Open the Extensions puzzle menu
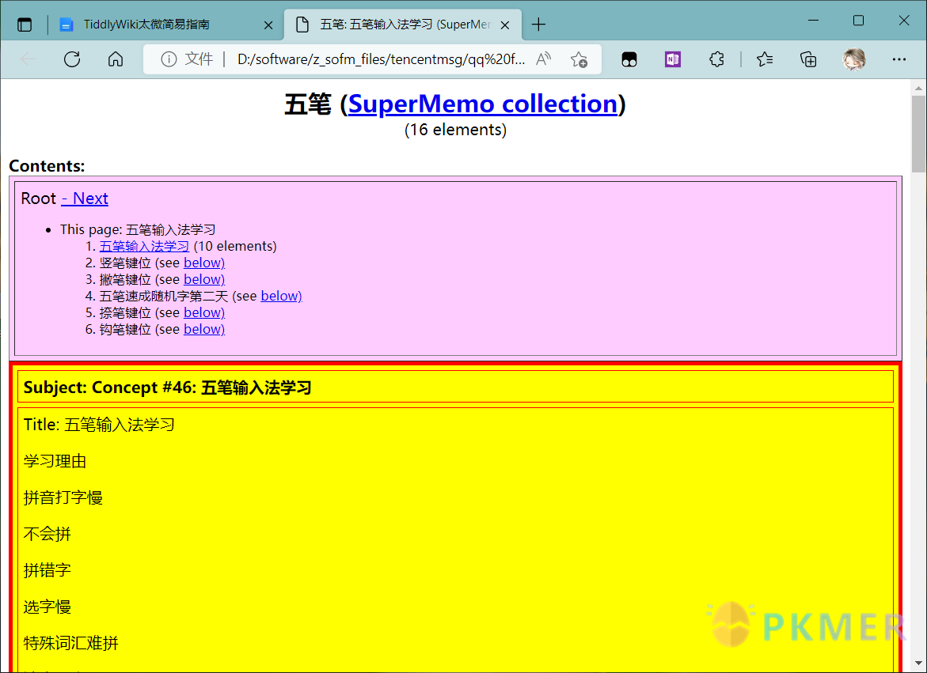Image resolution: width=927 pixels, height=673 pixels. (x=716, y=59)
